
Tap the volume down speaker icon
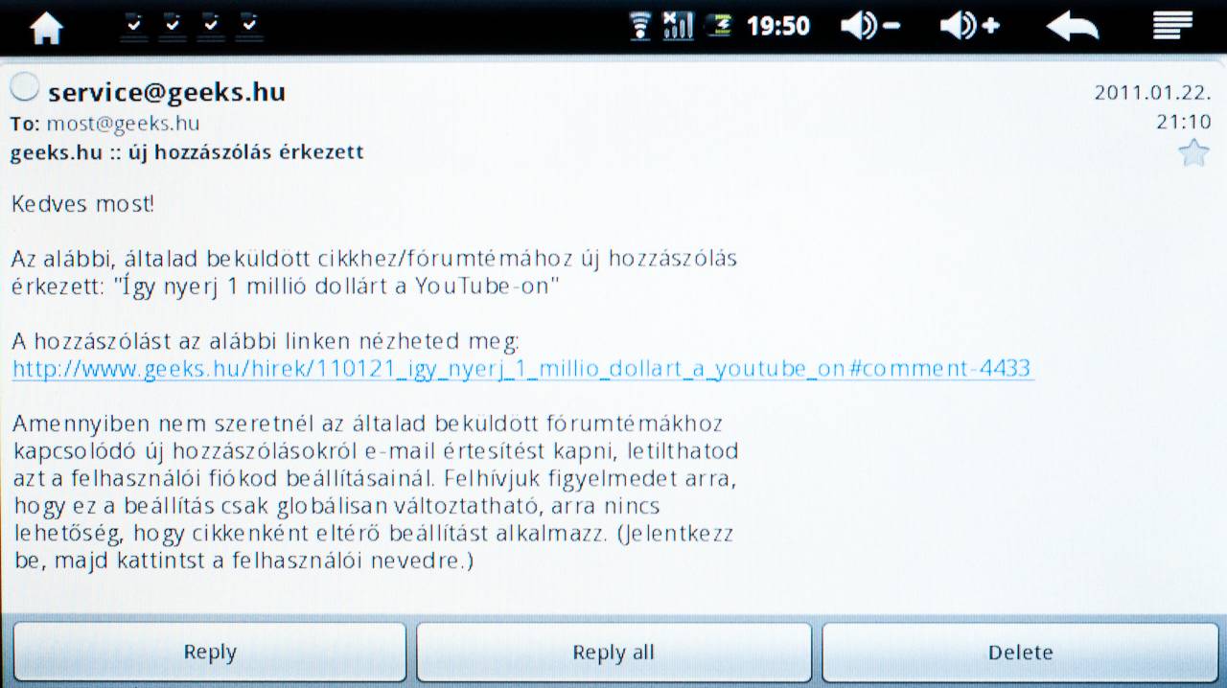click(869, 26)
